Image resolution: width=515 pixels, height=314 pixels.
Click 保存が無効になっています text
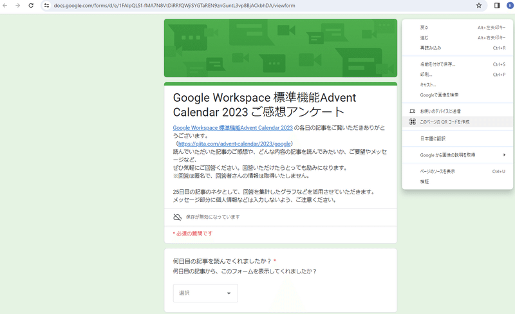pos(213,217)
